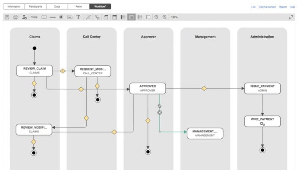Click the condition diamond between APPROVER and ISSUE_PAYMENT

204,89
